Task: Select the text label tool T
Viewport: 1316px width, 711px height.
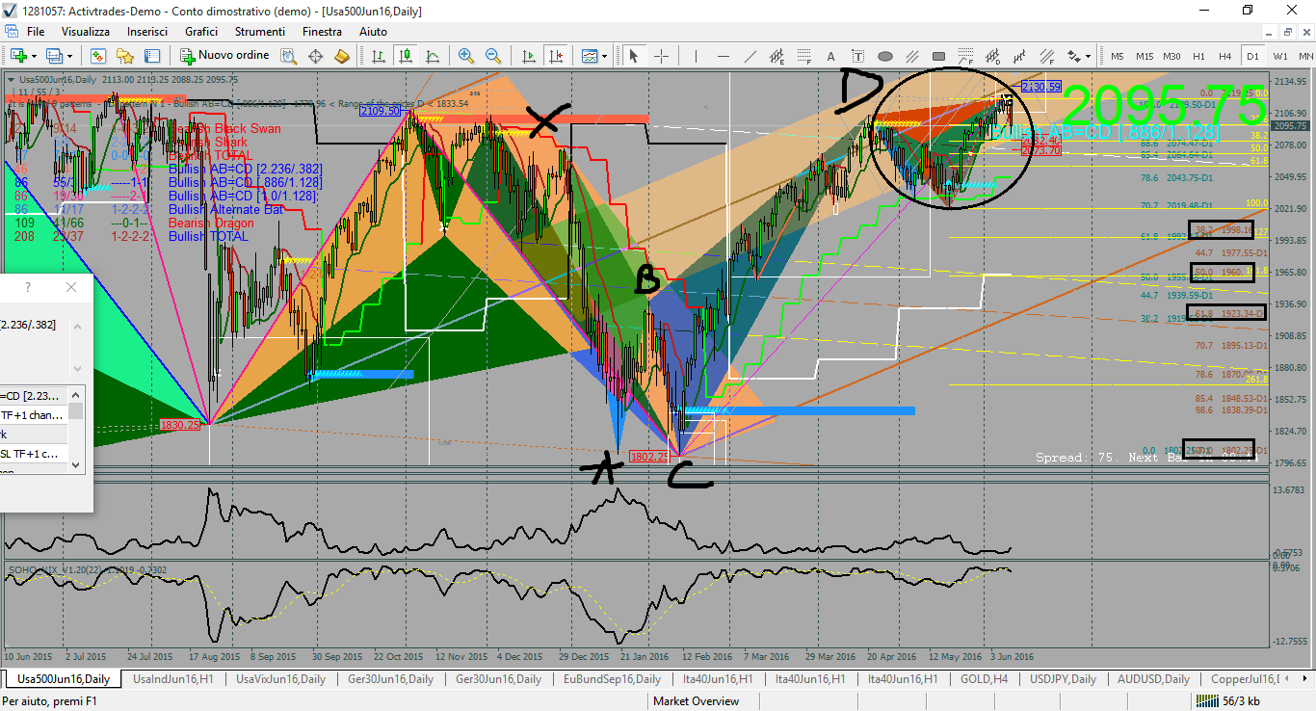Action: pyautogui.click(x=857, y=56)
